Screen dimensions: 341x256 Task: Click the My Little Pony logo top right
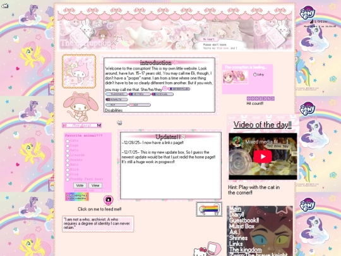(308, 13)
